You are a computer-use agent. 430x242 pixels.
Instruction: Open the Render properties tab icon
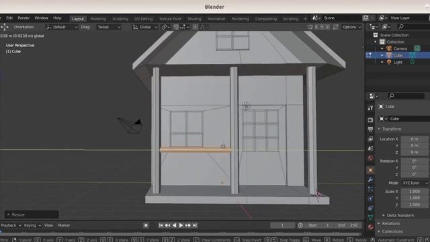pyautogui.click(x=370, y=120)
